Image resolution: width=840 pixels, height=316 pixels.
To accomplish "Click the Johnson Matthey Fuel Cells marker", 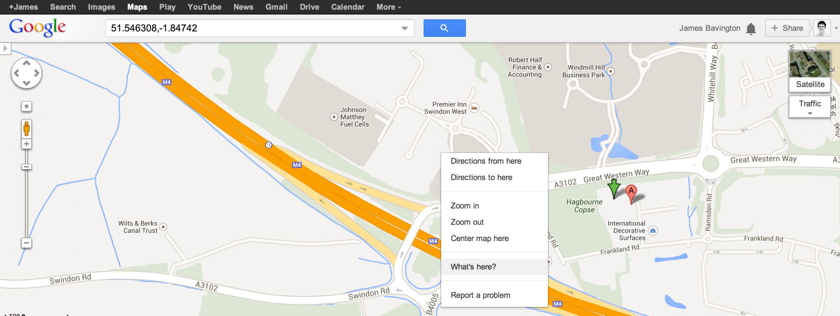I will 334,117.
